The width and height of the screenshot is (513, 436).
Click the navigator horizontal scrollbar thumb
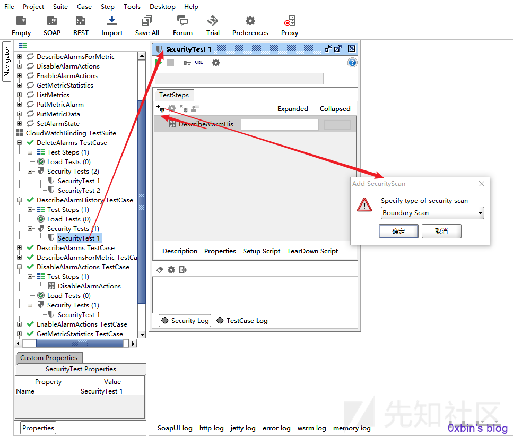[x=80, y=343]
